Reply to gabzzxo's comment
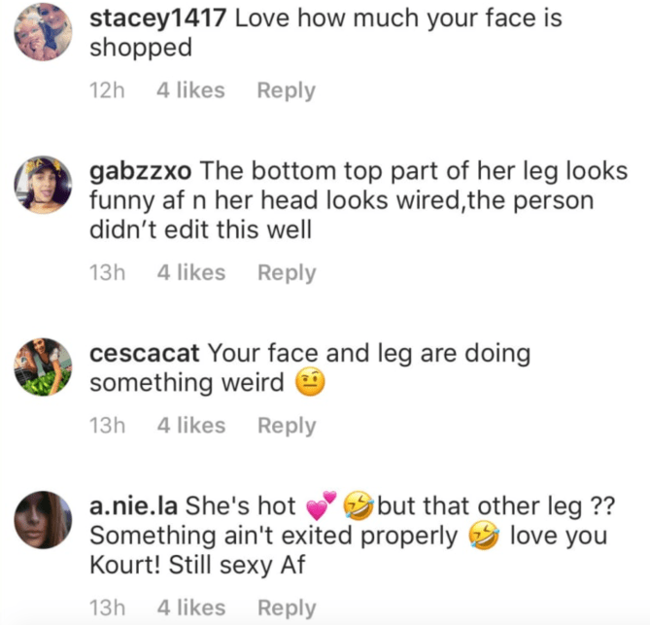The image size is (650, 625). 286,273
